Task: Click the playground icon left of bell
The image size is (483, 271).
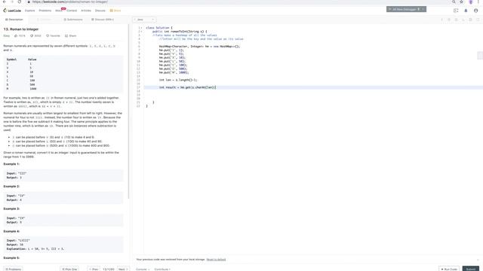Action: click(x=456, y=11)
